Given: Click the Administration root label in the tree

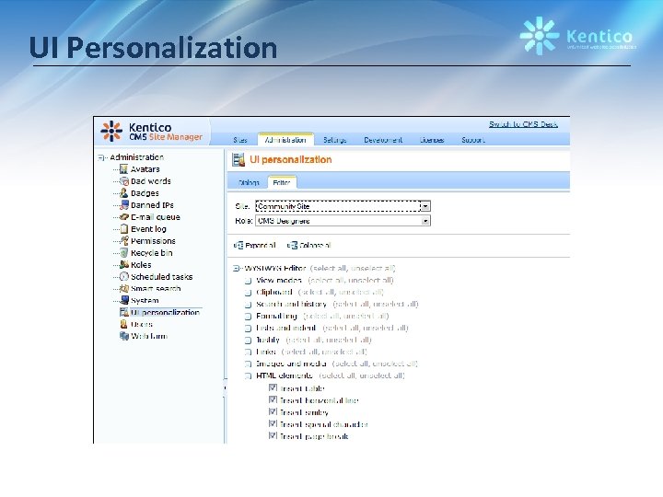Looking at the screenshot, I should pyautogui.click(x=136, y=157).
